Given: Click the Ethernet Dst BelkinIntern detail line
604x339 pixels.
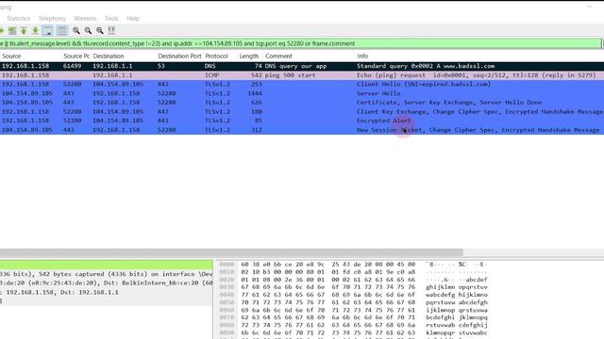Looking at the screenshot, I should pos(106,282).
